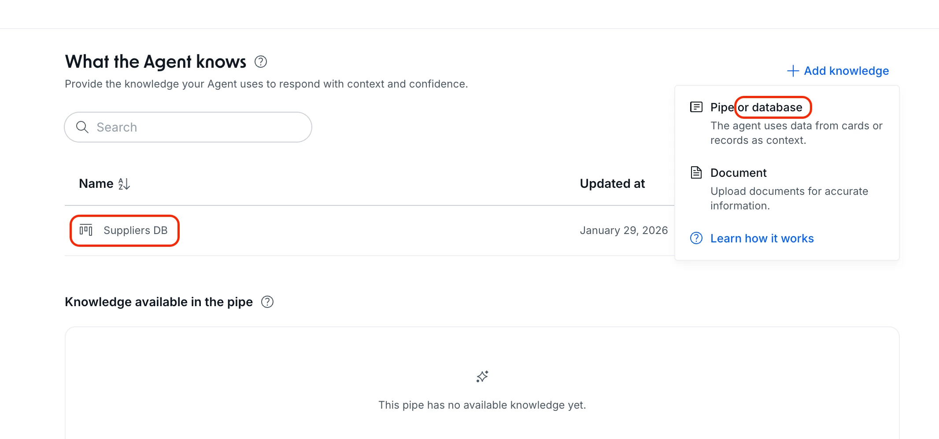Click the Document file icon

point(696,172)
